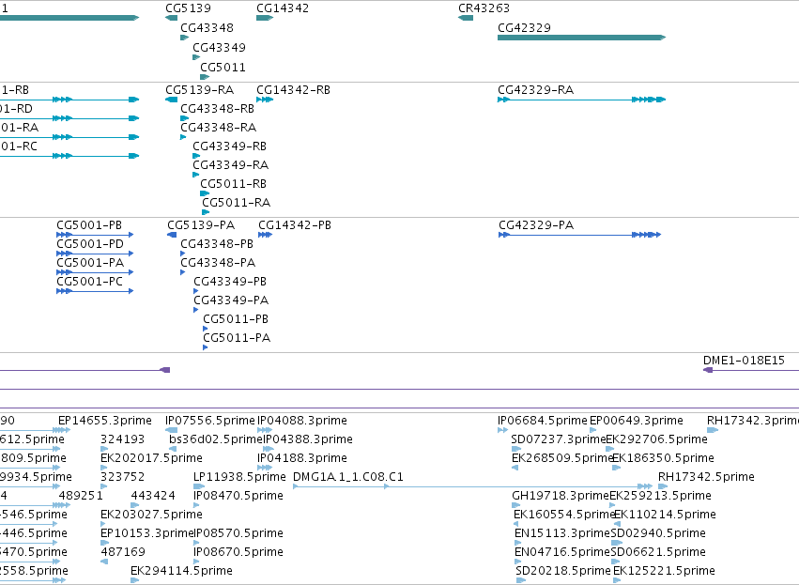
Task: Select protein CG43349-PB
Action: point(230,282)
